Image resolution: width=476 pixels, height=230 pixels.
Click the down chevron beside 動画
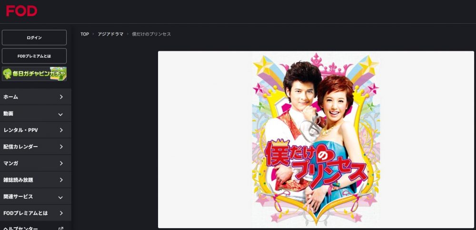[60, 114]
